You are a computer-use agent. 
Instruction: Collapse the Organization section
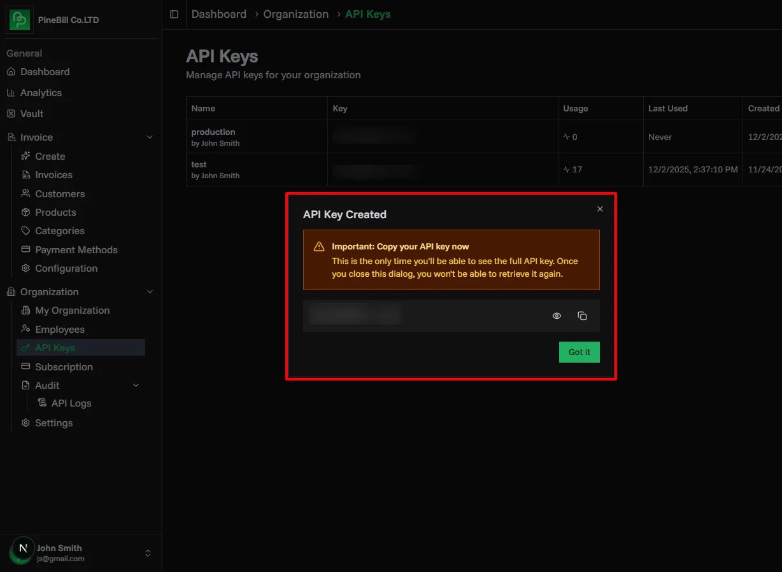pos(150,291)
